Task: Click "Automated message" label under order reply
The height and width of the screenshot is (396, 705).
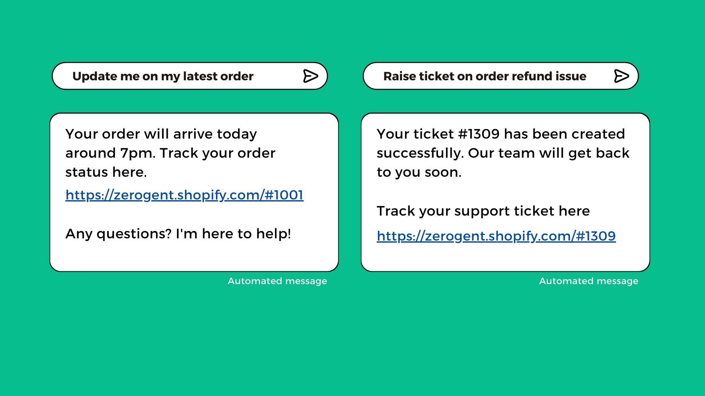Action: click(x=277, y=281)
